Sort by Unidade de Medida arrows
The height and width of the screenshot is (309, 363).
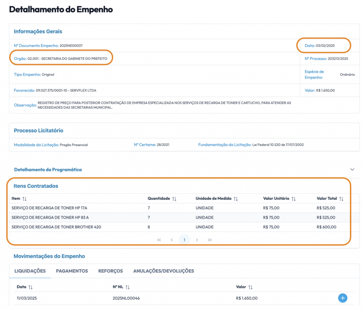tap(236, 199)
